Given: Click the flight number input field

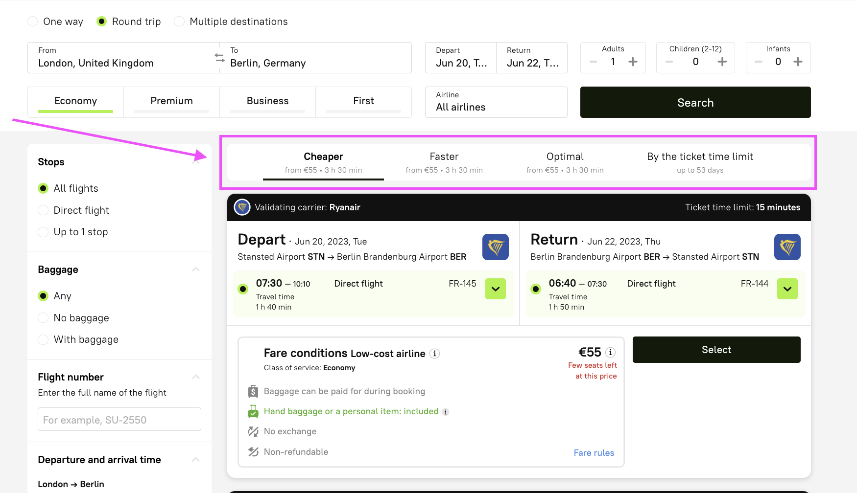Looking at the screenshot, I should pos(119,420).
